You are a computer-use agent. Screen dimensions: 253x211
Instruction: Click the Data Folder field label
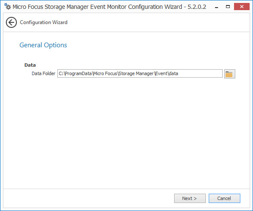[x=43, y=74]
